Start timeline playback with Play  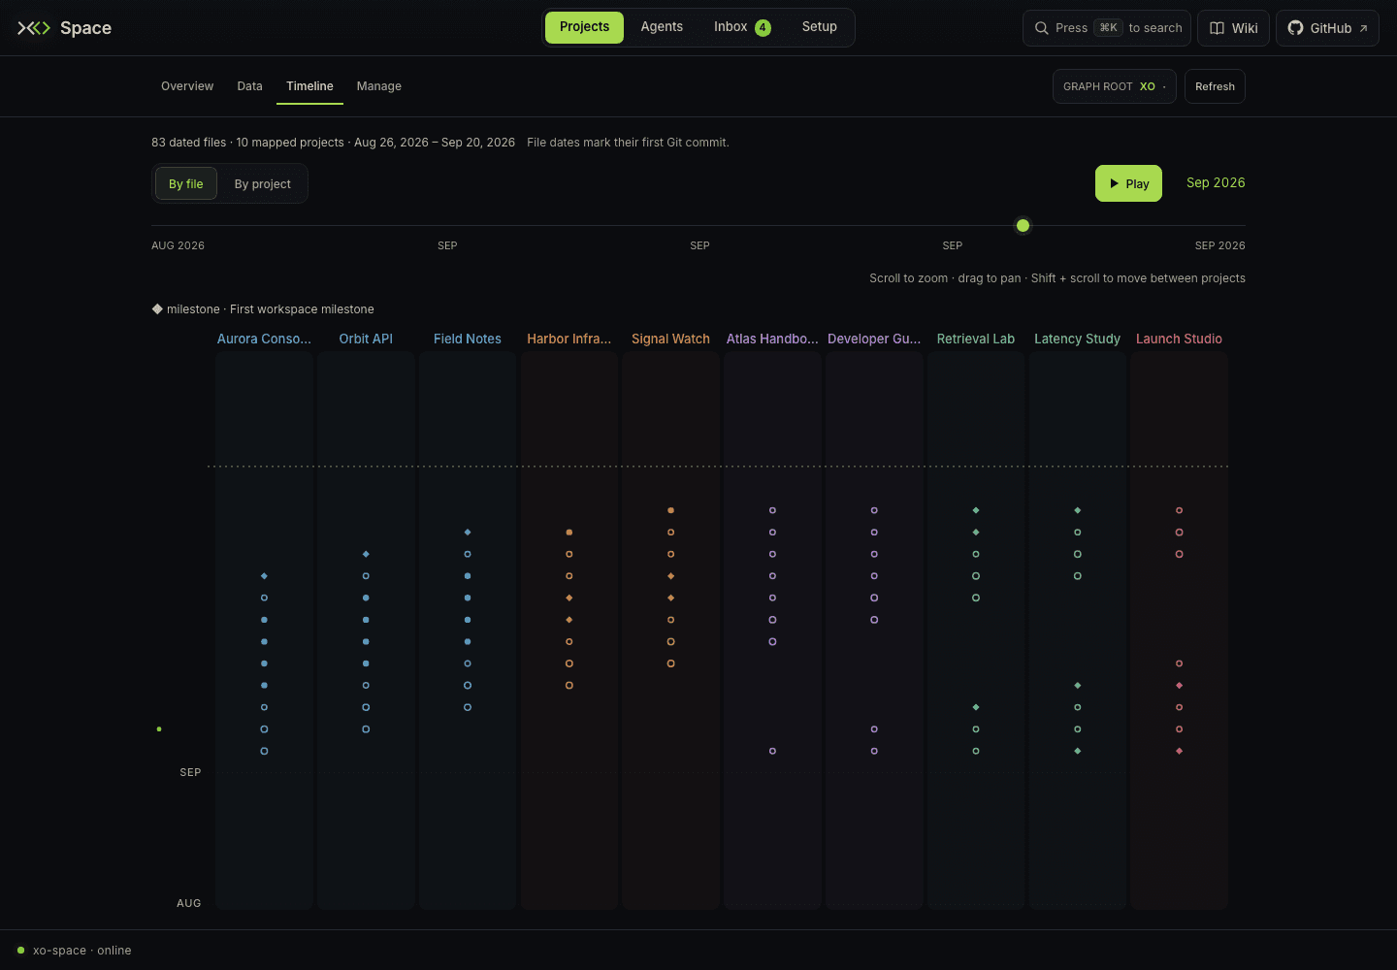pos(1128,183)
